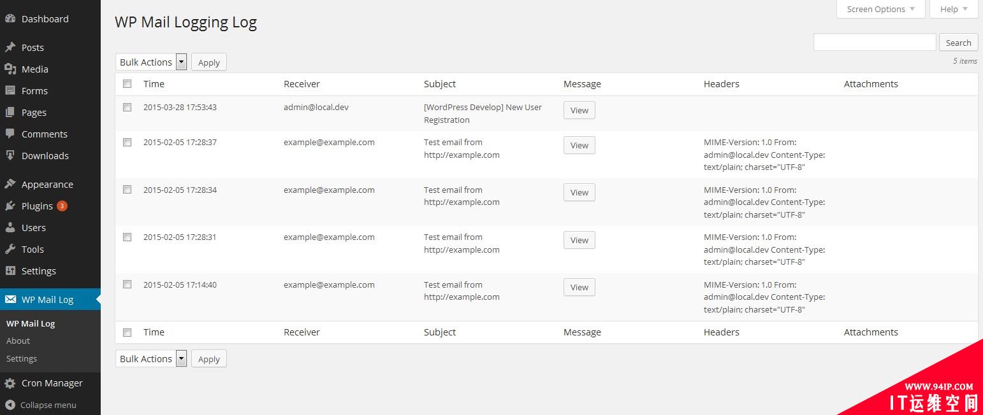Open the Tools wrench icon
Image resolution: width=983 pixels, height=415 pixels.
pyautogui.click(x=10, y=250)
